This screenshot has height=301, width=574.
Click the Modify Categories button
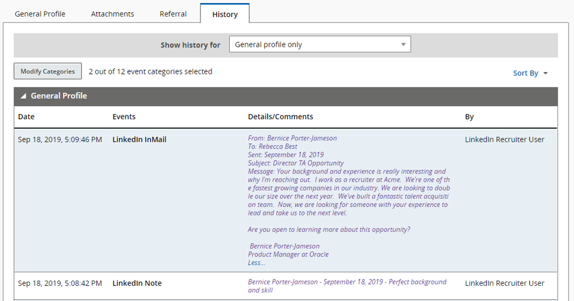(x=48, y=71)
